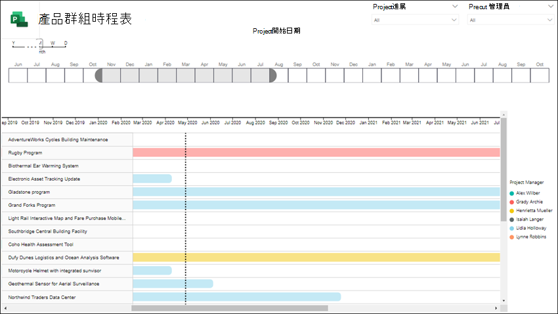Click the right timeline range handle
Viewport: 558px width, 314px height.
click(x=273, y=76)
